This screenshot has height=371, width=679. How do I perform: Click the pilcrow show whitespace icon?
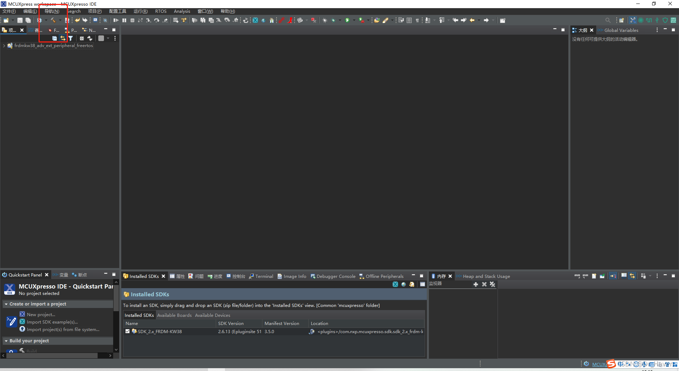coord(417,20)
